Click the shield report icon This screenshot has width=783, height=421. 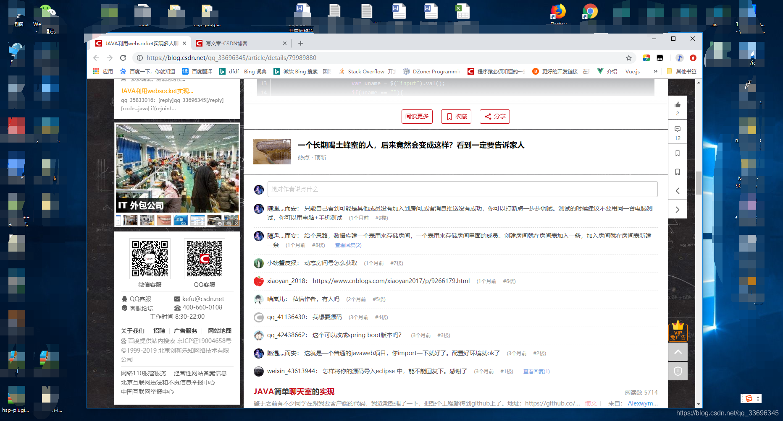tap(678, 371)
